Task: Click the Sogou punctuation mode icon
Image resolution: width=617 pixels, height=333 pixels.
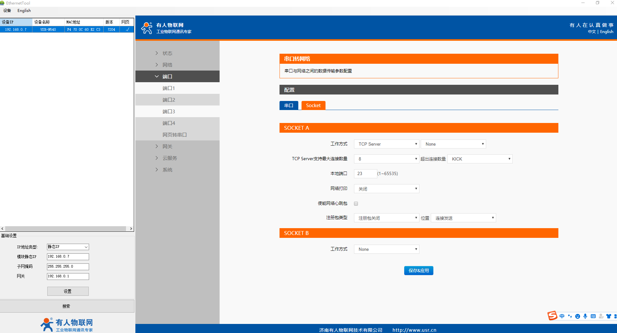Action: [570, 316]
